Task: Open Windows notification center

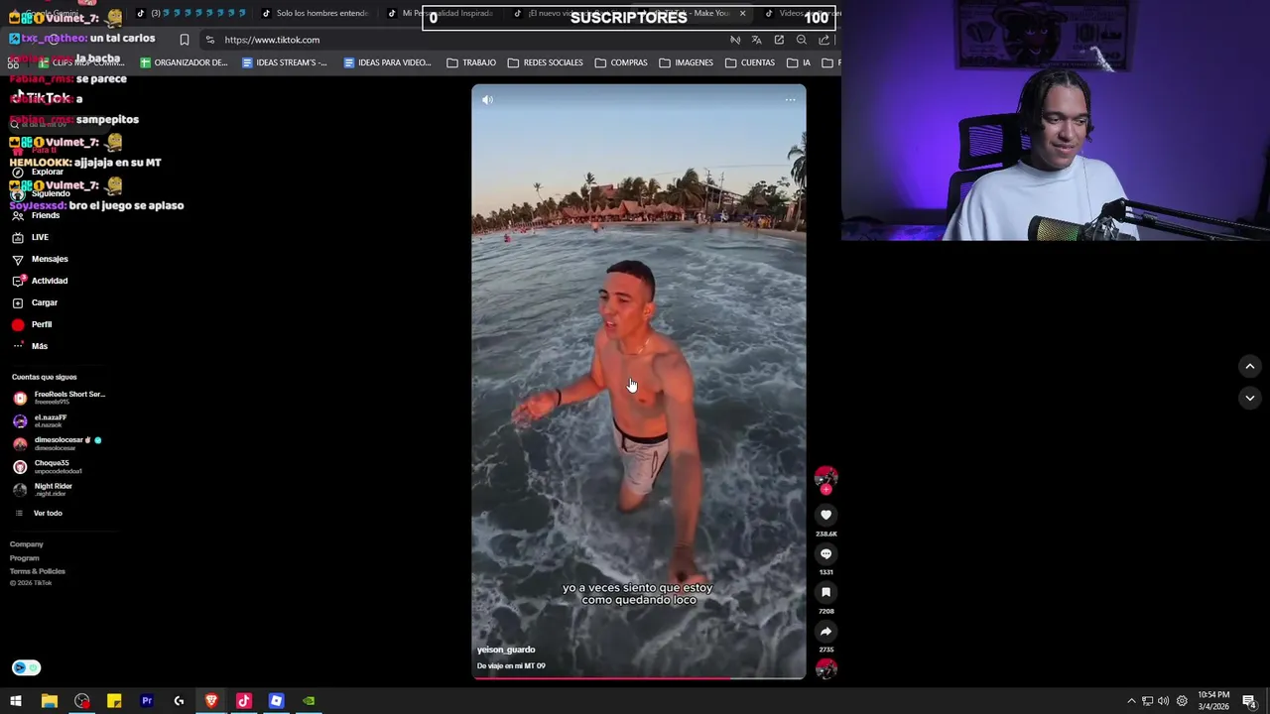Action: coord(1249,701)
